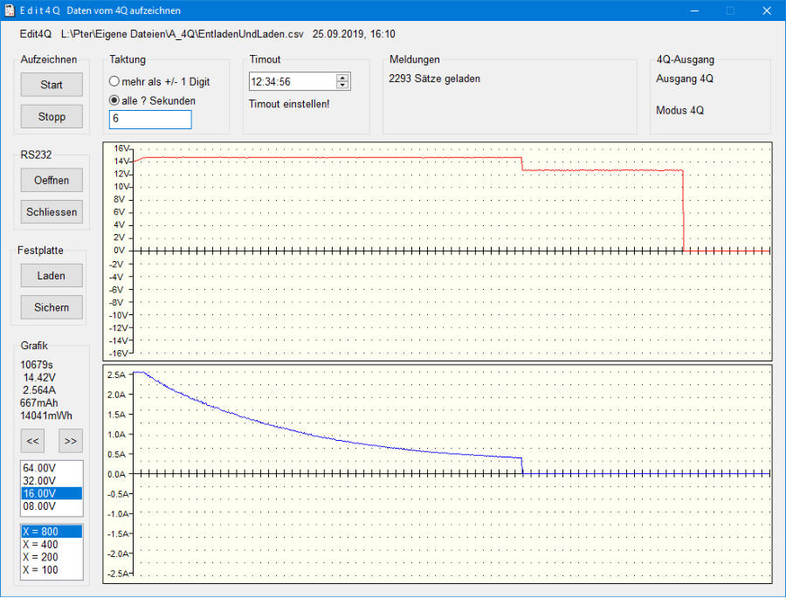Load data with the Laden button
The image size is (786, 598).
[x=52, y=275]
